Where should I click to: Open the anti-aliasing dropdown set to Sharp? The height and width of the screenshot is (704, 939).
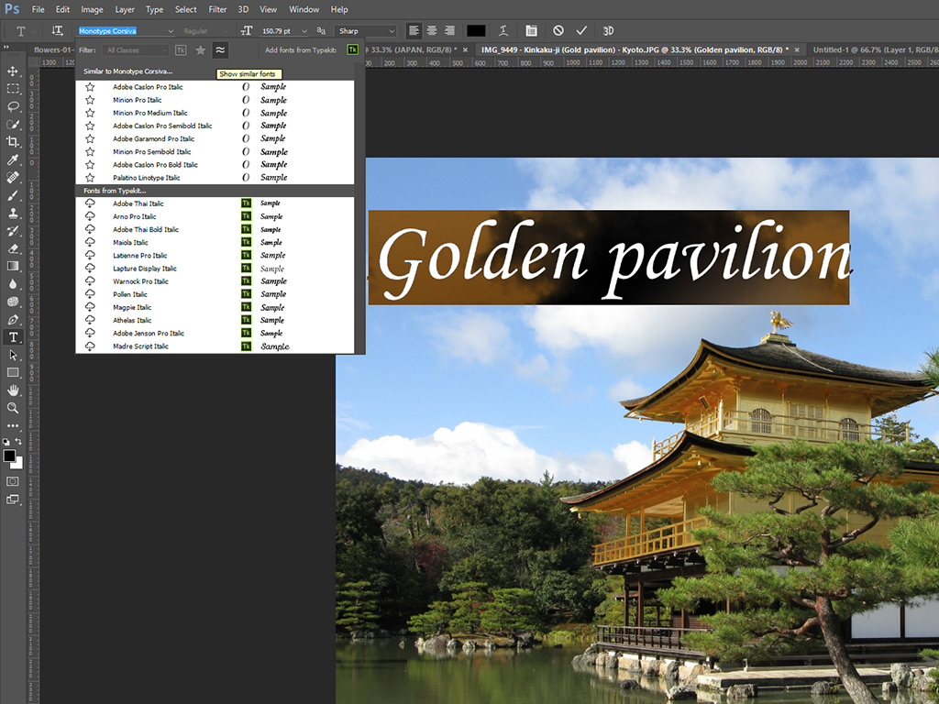point(367,28)
